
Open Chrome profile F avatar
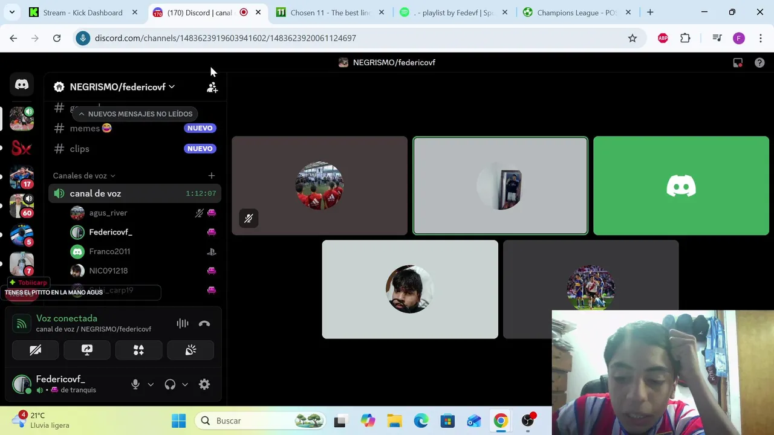point(739,38)
